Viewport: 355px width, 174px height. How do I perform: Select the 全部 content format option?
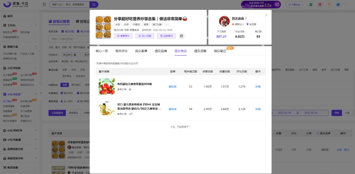(64, 85)
